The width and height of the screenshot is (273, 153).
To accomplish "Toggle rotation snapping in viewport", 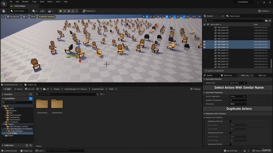I will tap(174, 17).
